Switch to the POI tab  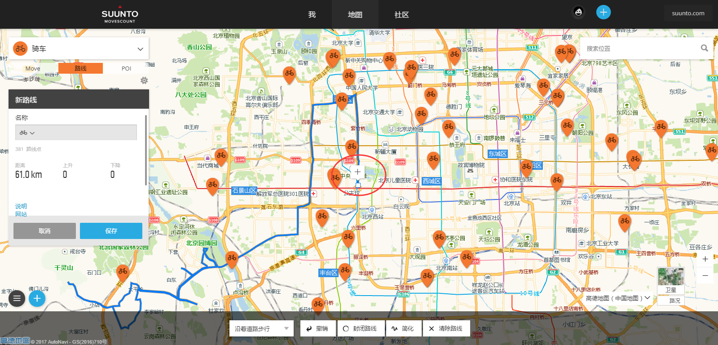127,68
